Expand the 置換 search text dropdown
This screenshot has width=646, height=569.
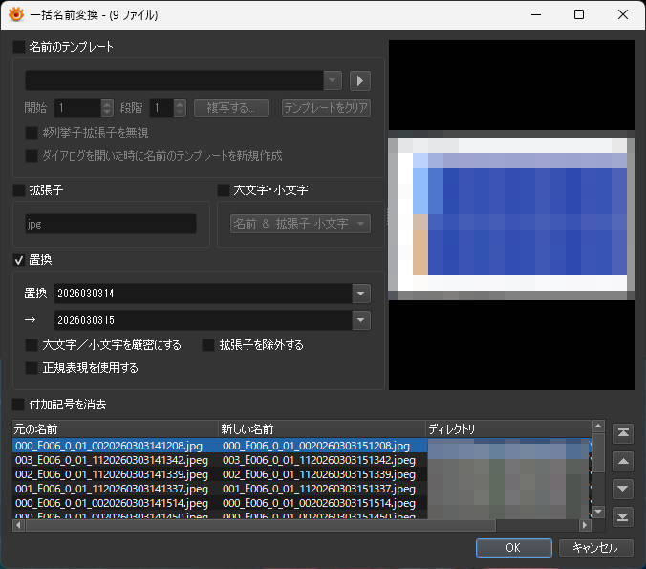tap(360, 294)
